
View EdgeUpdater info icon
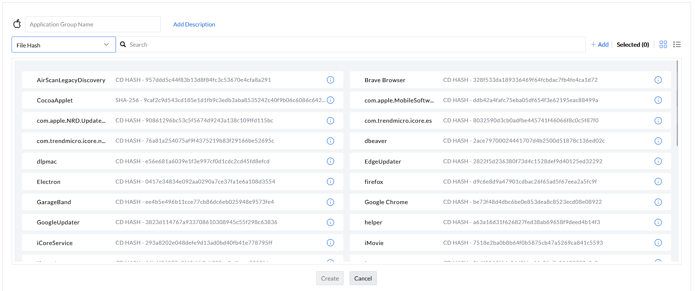(x=658, y=161)
